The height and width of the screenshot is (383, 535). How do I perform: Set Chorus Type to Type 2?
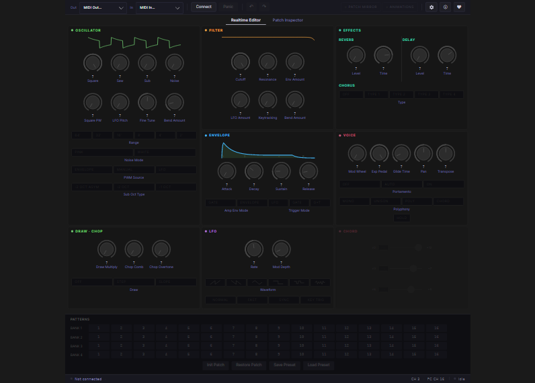tap(402, 95)
